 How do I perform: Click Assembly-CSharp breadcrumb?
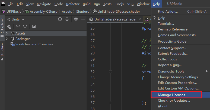pos(43,12)
